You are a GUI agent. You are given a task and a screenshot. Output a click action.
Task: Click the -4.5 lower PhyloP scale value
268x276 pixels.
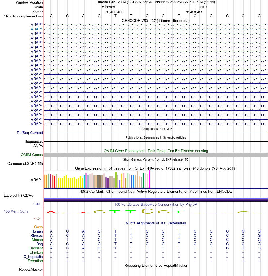[x=37, y=218]
